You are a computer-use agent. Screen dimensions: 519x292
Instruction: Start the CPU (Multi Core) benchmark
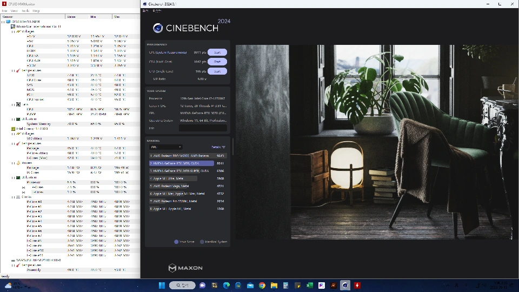[217, 62]
